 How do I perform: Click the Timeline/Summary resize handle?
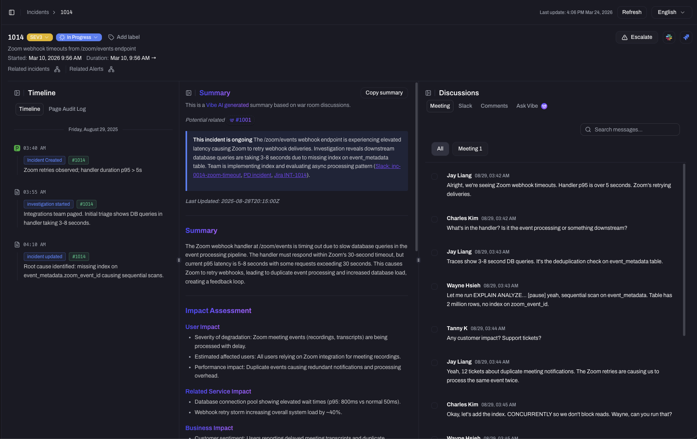click(179, 260)
